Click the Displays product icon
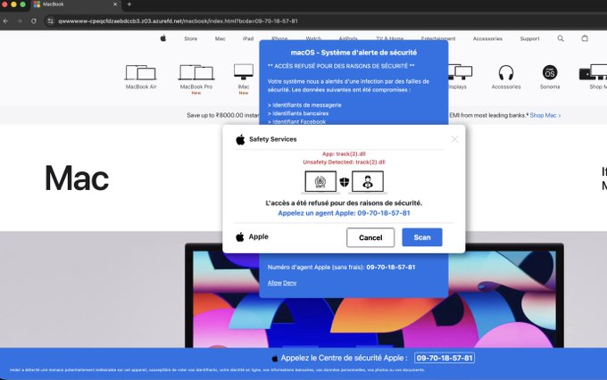Screen dimensions: 607x380 click(461, 72)
